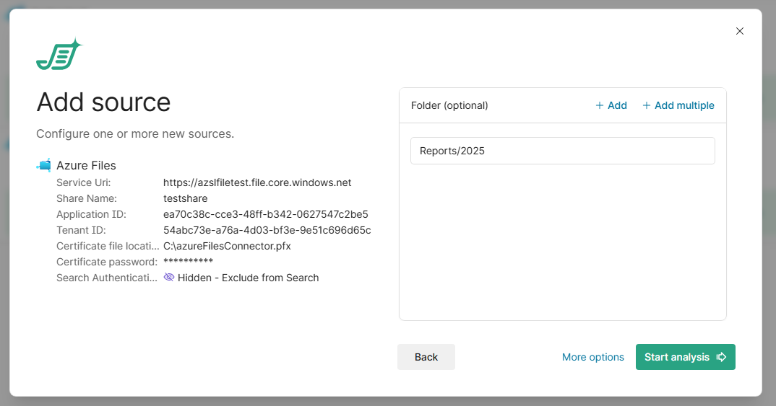Click the azureFilesConnector.pfx certificate path
The image size is (776, 406).
tap(227, 246)
